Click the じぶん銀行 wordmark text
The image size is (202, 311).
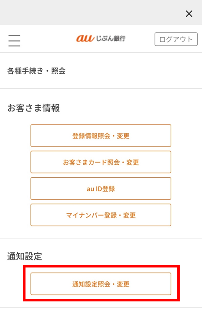111,38
